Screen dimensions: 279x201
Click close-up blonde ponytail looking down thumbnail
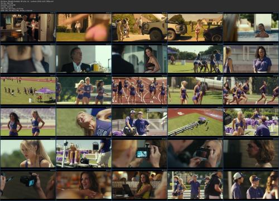pyautogui.click(x=28, y=154)
